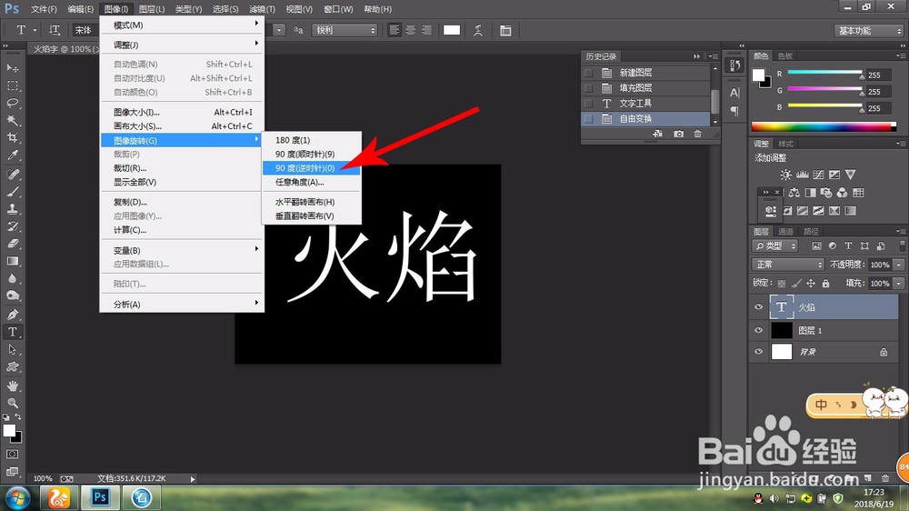Select the Gradient tool
Viewport: 909px width, 511px height.
pos(12,261)
